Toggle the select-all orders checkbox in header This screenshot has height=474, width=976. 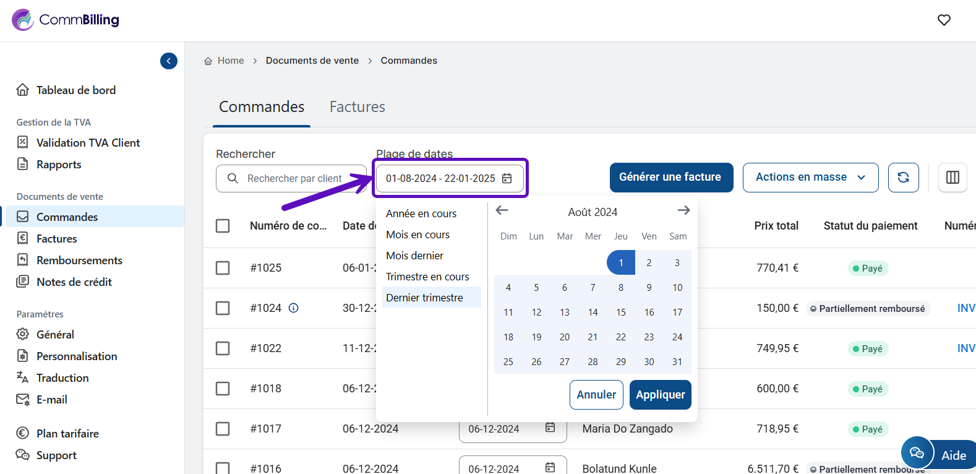click(223, 226)
